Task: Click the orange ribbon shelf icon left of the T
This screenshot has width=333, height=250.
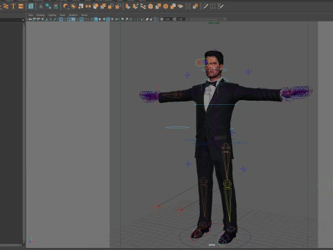Action: pyautogui.click(x=6, y=6)
